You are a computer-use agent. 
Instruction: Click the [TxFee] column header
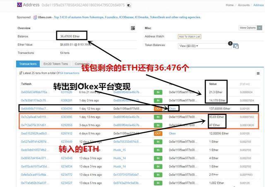pos(245,84)
